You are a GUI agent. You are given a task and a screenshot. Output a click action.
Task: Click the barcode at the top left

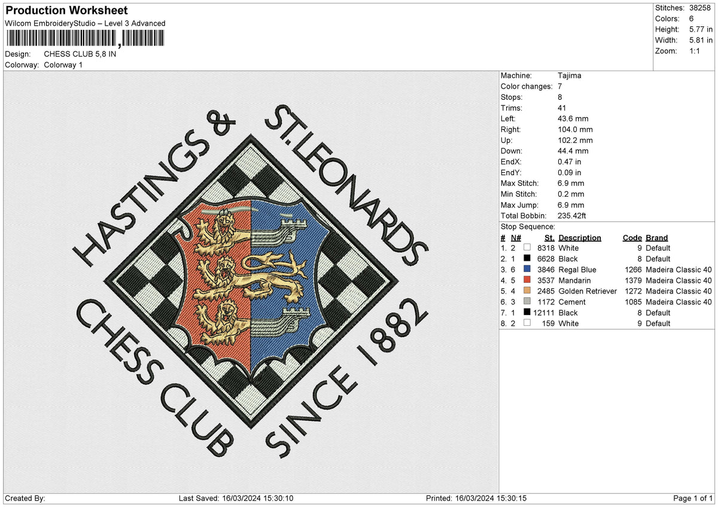tap(86, 38)
